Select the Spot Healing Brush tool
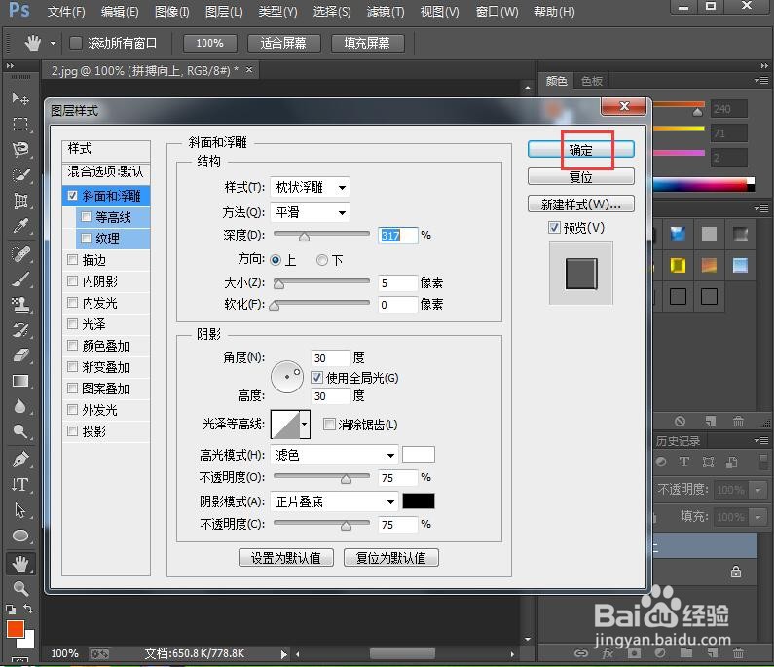 pos(19,254)
